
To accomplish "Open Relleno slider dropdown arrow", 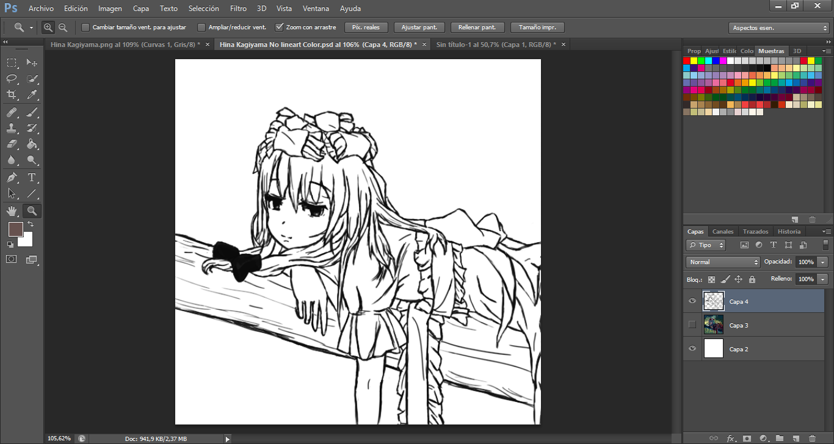I will (x=823, y=279).
